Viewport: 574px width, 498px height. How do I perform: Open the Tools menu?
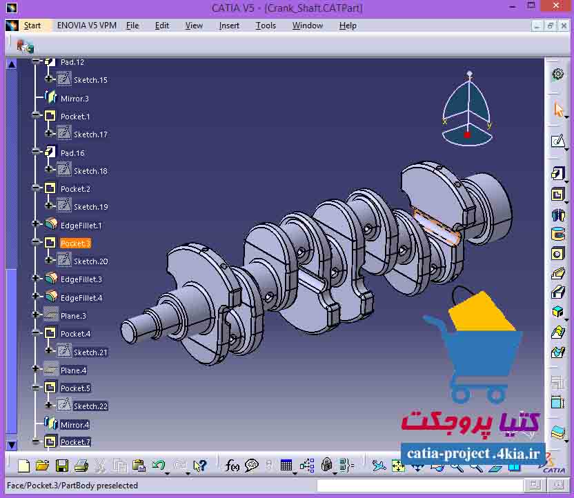(266, 26)
